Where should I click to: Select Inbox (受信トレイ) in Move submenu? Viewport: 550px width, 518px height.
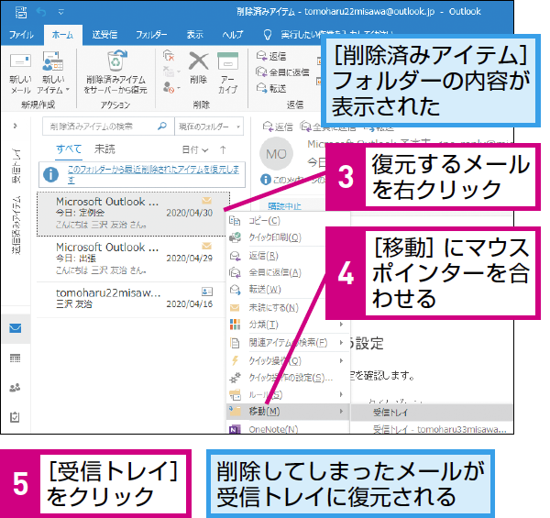[x=432, y=413]
